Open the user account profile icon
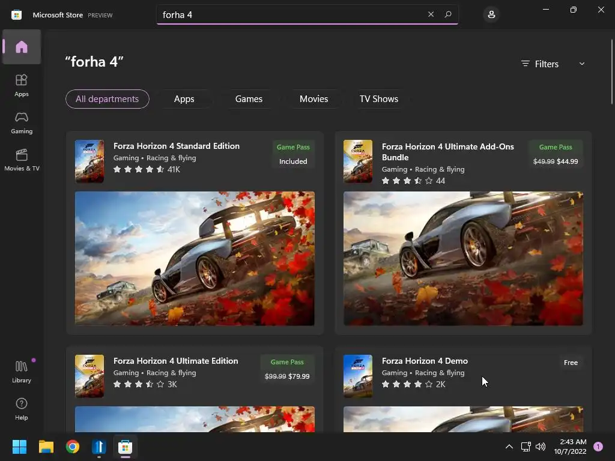The image size is (615, 461). coord(491,14)
